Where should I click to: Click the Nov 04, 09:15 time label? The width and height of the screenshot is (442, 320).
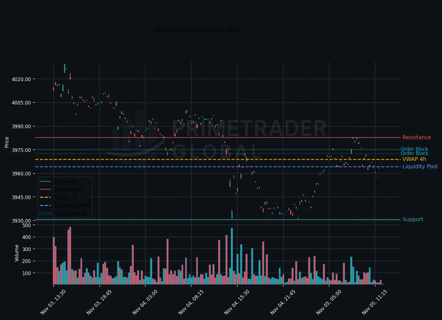tap(191, 302)
